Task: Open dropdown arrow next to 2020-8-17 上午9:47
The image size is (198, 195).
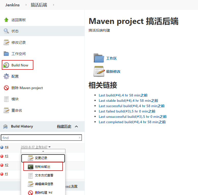Action: 49,147
